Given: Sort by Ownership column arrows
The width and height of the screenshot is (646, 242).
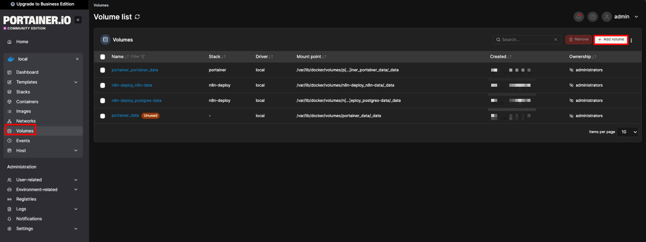Looking at the screenshot, I should 594,57.
